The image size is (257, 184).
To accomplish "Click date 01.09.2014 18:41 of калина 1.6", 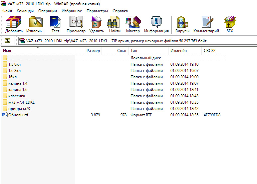I will pos(184,90).
